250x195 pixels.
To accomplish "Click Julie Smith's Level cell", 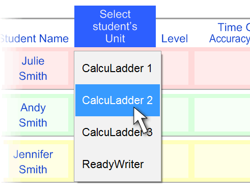I will 175,68.
